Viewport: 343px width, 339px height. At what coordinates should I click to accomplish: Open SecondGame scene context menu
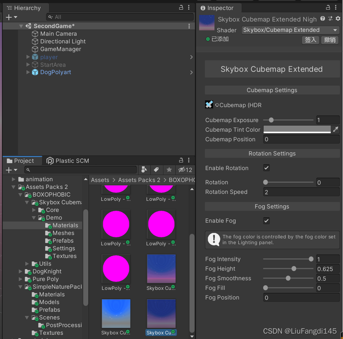(x=189, y=26)
